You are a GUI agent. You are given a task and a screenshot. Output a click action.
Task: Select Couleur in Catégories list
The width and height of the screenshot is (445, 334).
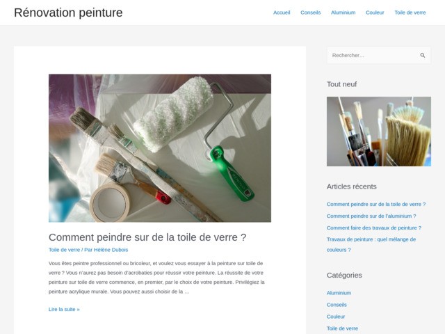[336, 317]
